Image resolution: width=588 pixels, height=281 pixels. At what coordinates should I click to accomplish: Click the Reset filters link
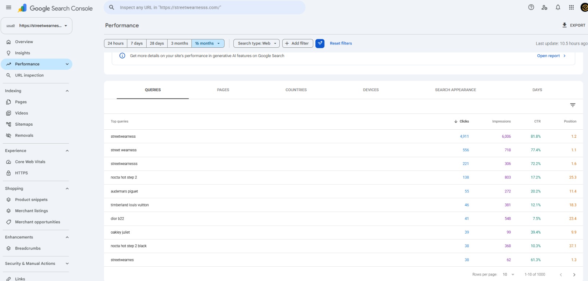click(x=341, y=43)
